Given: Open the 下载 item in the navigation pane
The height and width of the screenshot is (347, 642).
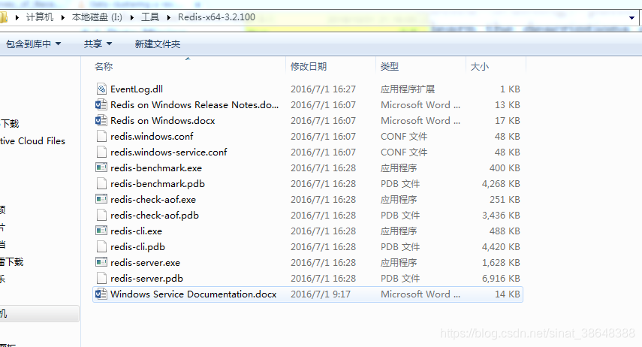Looking at the screenshot, I should pyautogui.click(x=10, y=124).
